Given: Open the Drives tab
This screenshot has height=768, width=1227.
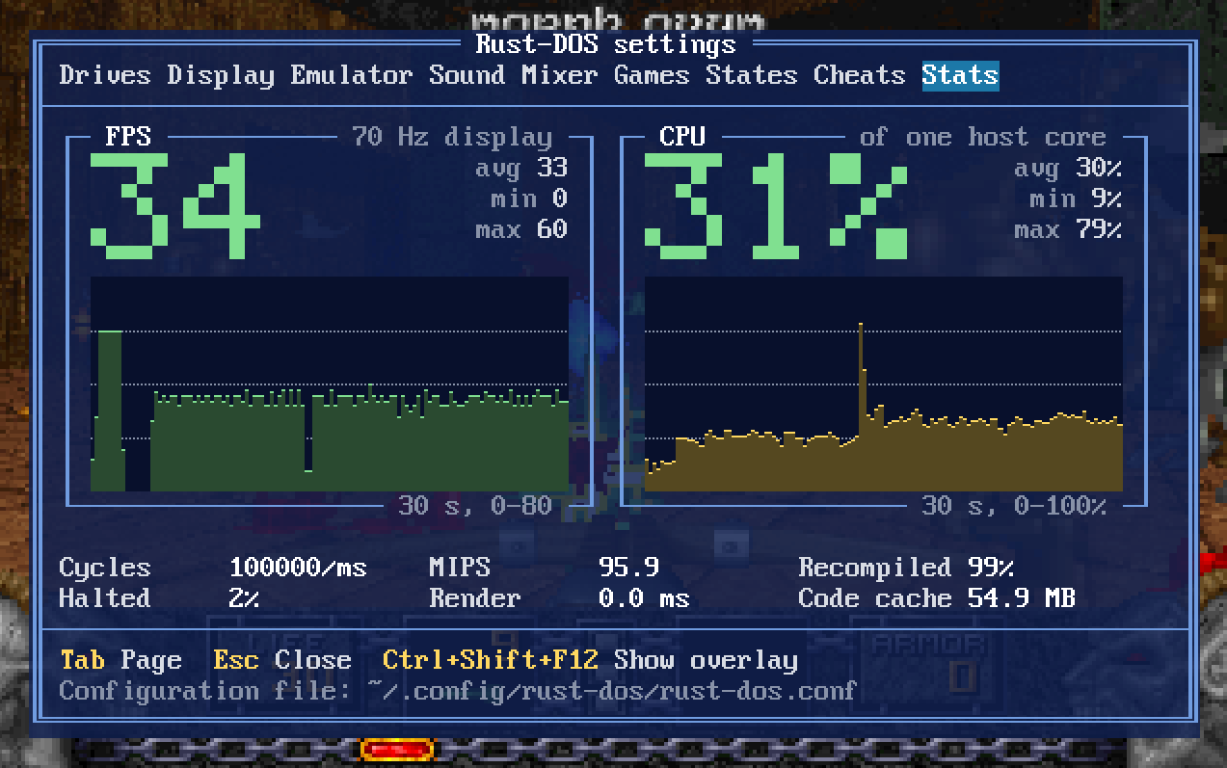Looking at the screenshot, I should [105, 75].
